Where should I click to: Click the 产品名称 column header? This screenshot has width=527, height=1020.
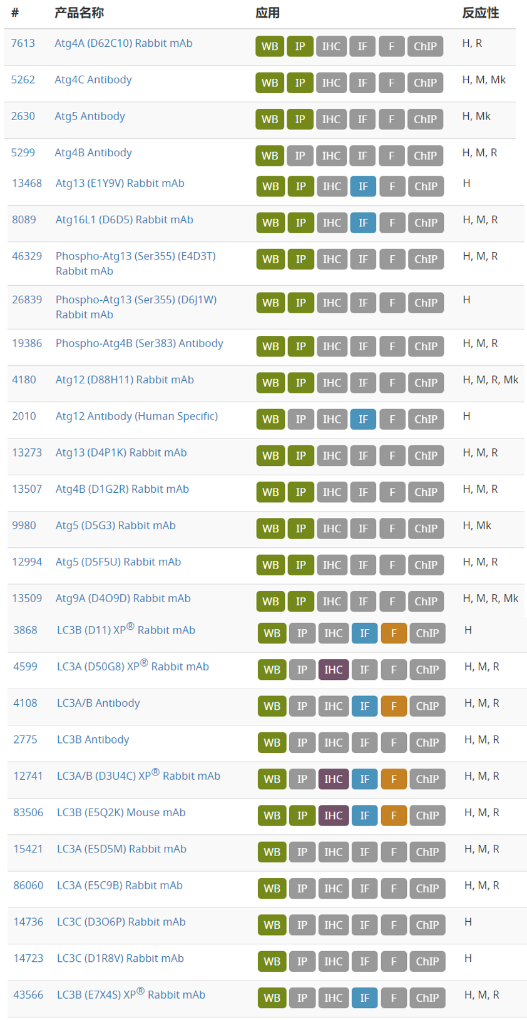click(79, 13)
